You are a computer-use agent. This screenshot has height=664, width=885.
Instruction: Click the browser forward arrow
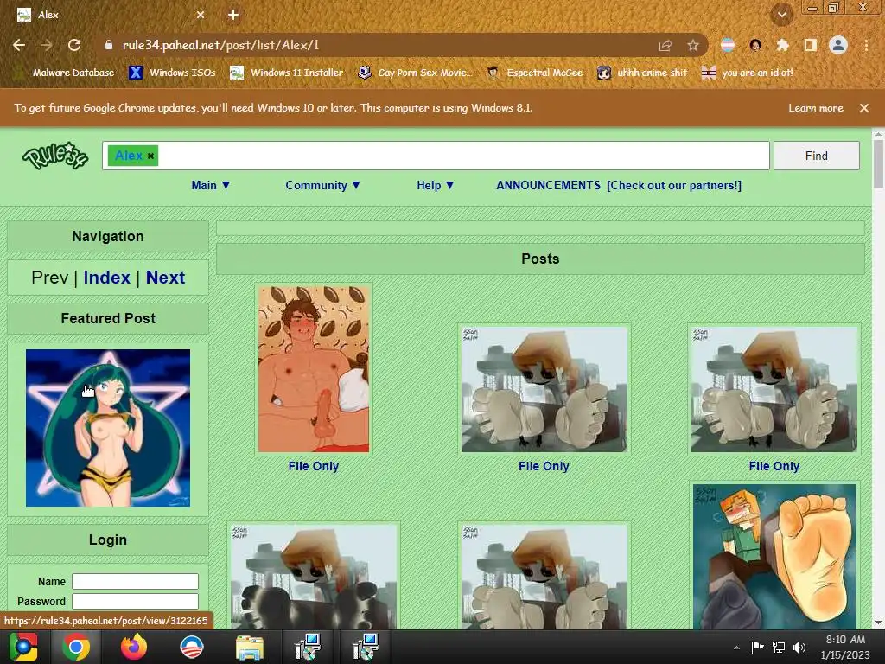click(x=47, y=45)
